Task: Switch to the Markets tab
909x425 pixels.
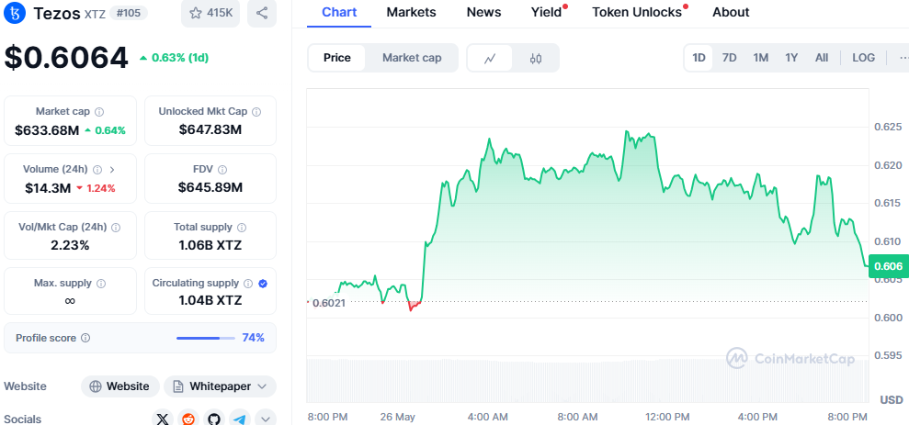Action: [411, 12]
